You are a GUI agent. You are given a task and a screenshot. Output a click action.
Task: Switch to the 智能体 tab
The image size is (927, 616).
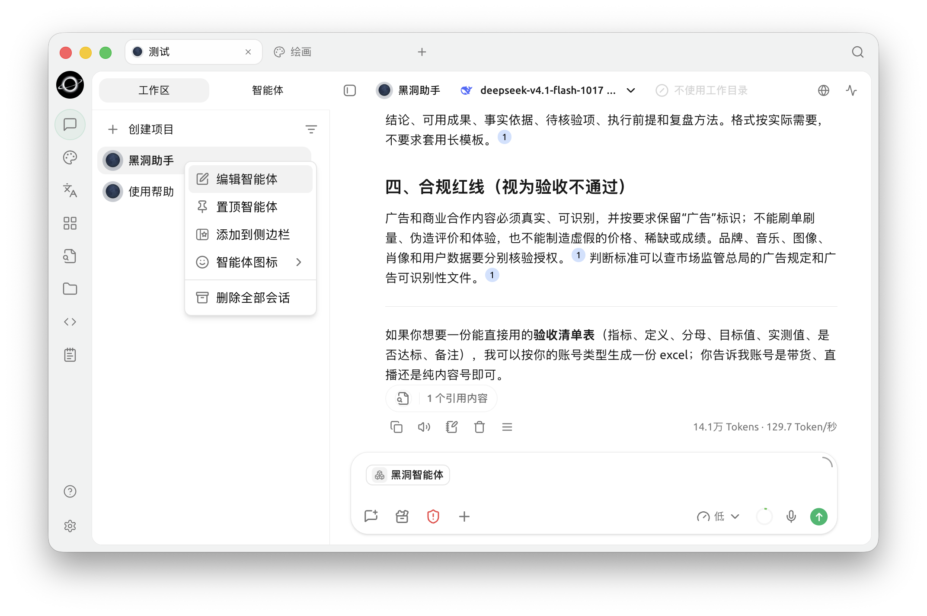[268, 90]
